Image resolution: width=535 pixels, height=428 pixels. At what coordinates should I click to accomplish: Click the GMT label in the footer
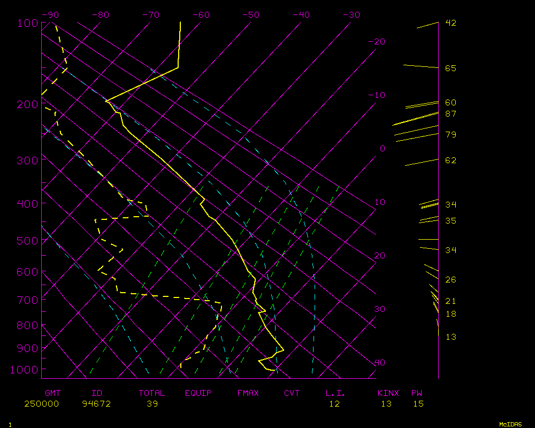(53, 393)
